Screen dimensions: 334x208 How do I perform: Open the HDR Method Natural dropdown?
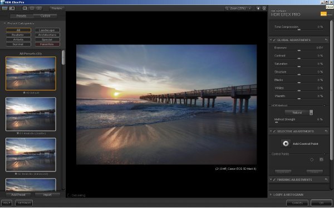pyautogui.click(x=299, y=113)
